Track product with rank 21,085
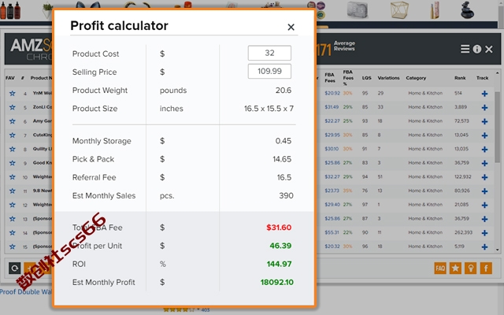 [485, 205]
